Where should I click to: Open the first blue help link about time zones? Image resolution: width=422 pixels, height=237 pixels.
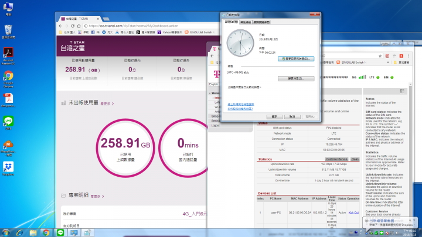[241, 104]
